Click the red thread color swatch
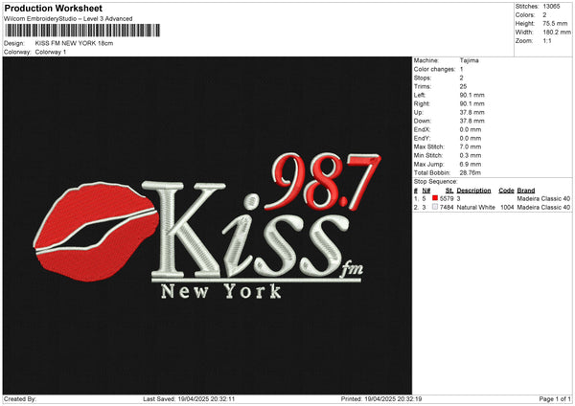The width and height of the screenshot is (575, 406). pos(435,198)
